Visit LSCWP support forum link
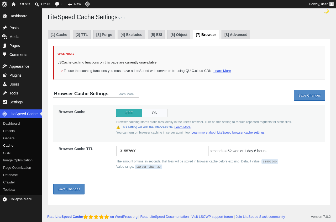 [x=212, y=217]
